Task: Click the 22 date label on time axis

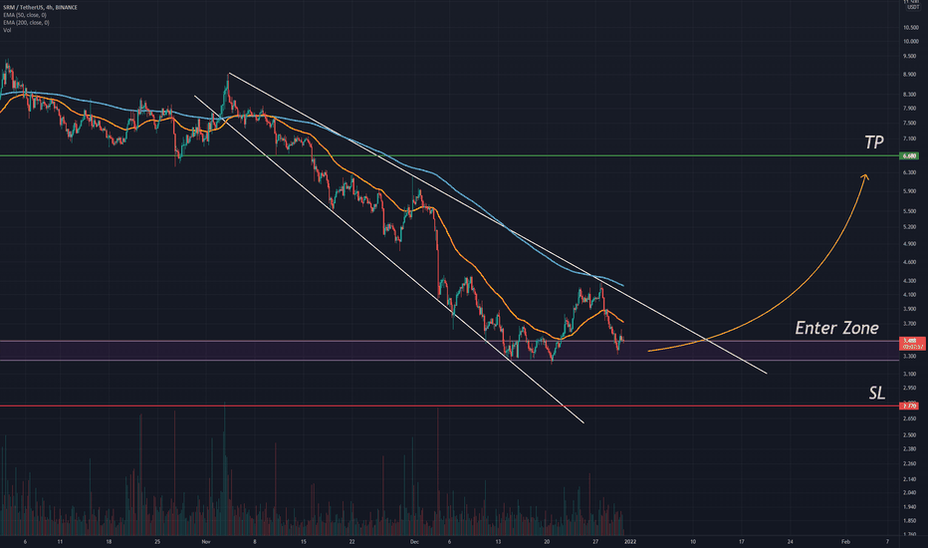Action: [351, 541]
